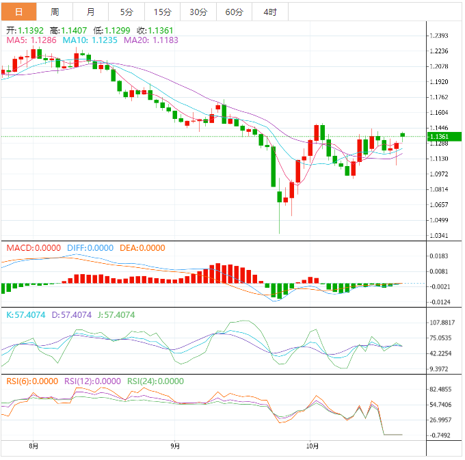Click the 1.2393 price axis label
This screenshot has height=460, width=465.
pyautogui.click(x=439, y=36)
